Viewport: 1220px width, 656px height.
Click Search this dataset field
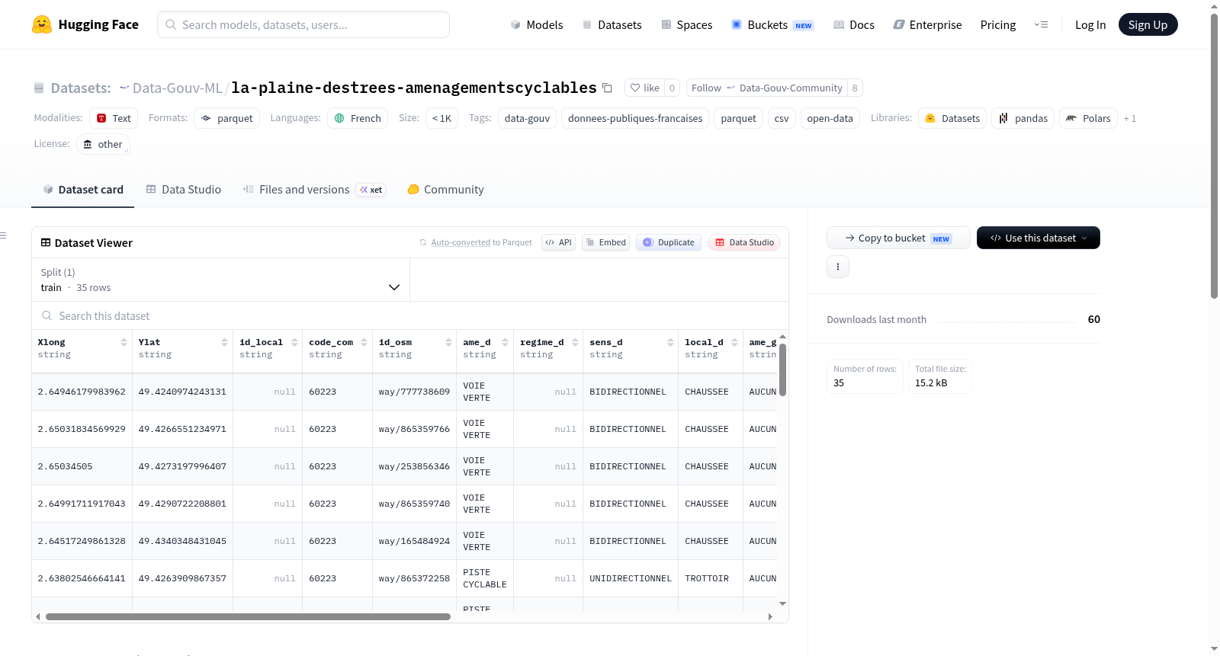tap(410, 315)
